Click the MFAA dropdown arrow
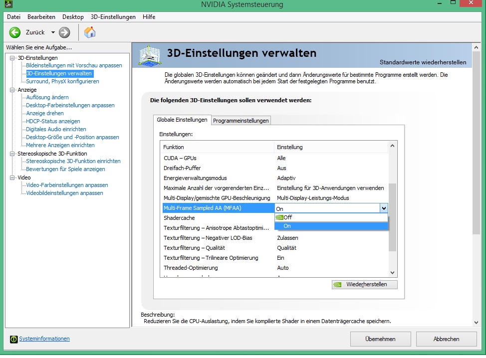486x358 pixels. pyautogui.click(x=384, y=208)
